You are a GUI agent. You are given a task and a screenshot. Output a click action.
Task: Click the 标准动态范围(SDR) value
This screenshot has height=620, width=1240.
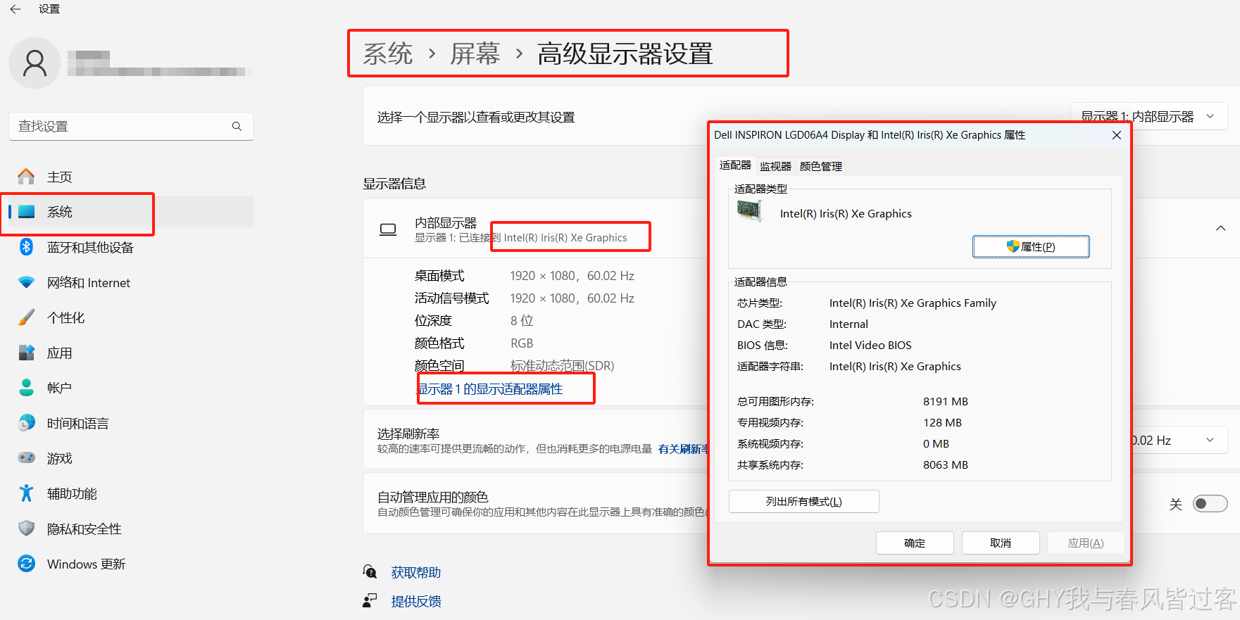pyautogui.click(x=562, y=365)
